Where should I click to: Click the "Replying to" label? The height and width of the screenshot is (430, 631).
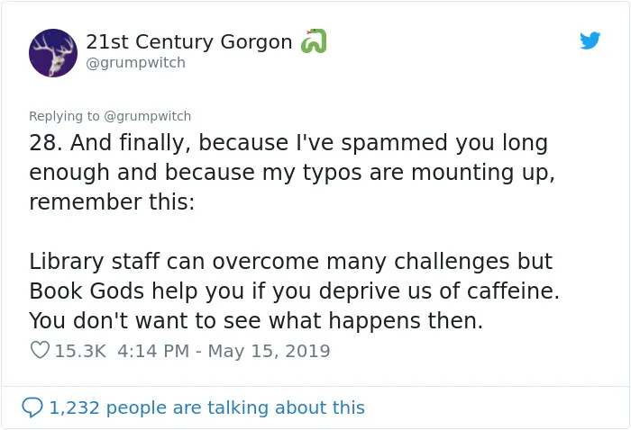(64, 116)
